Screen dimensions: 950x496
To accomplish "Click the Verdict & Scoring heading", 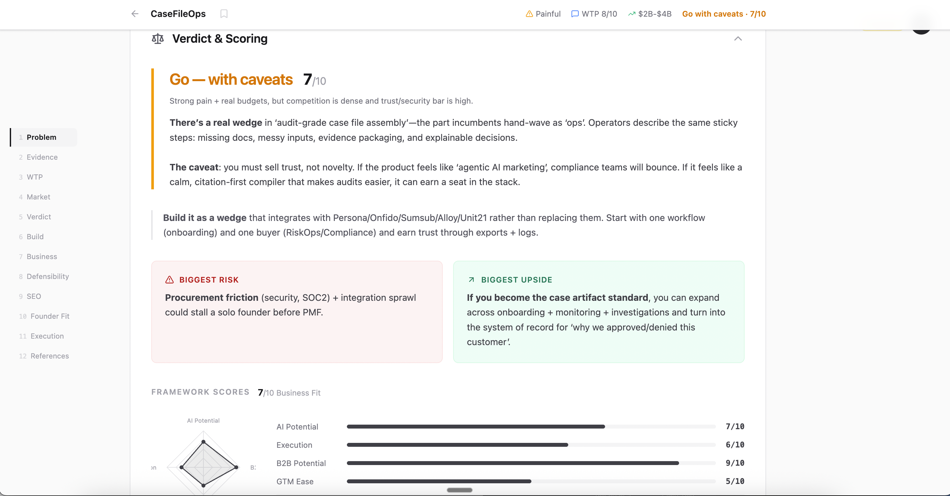I will click(220, 39).
